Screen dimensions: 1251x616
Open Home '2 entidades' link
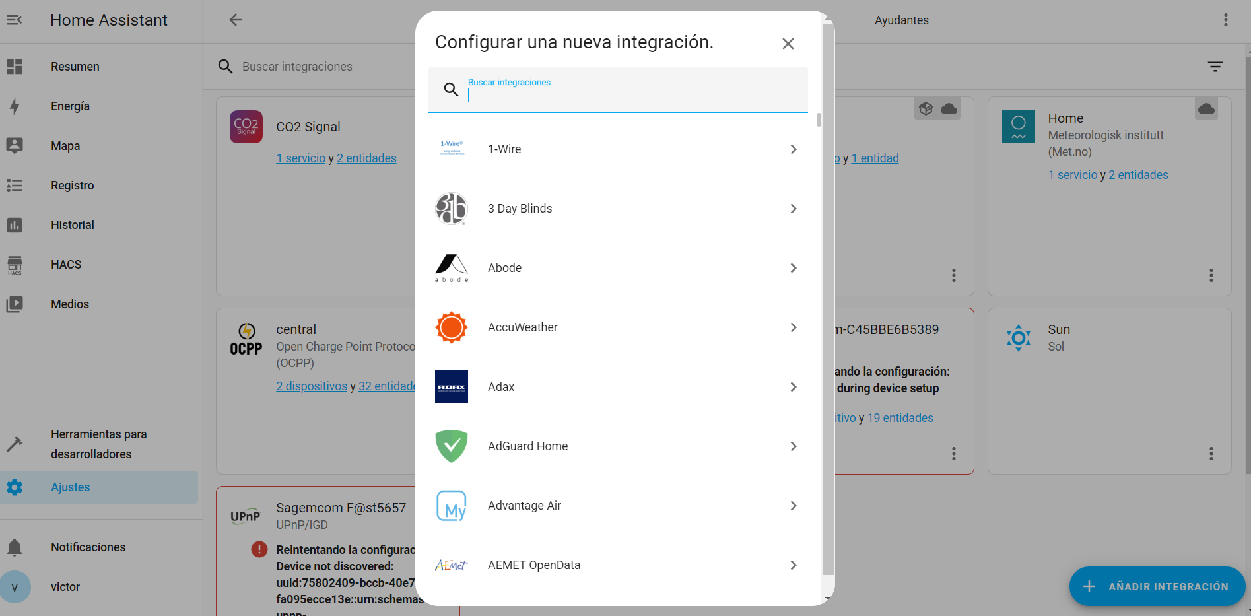[x=1138, y=175]
